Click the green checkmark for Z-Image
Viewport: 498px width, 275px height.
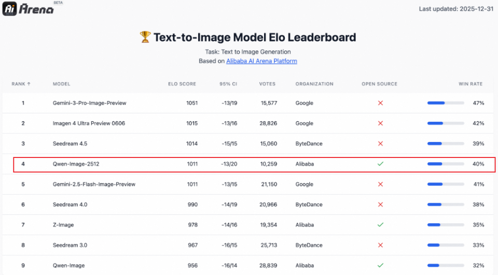380,225
